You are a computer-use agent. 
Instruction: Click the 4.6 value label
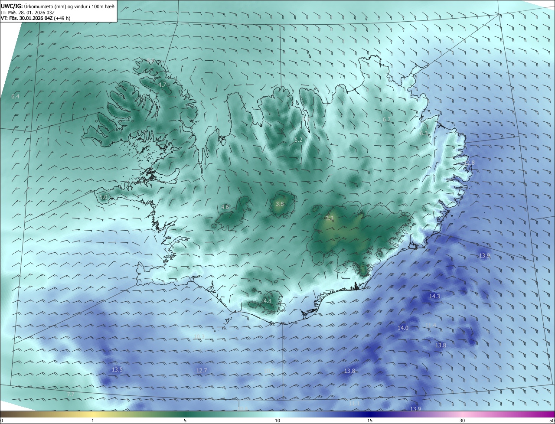pyautogui.click(x=225, y=207)
